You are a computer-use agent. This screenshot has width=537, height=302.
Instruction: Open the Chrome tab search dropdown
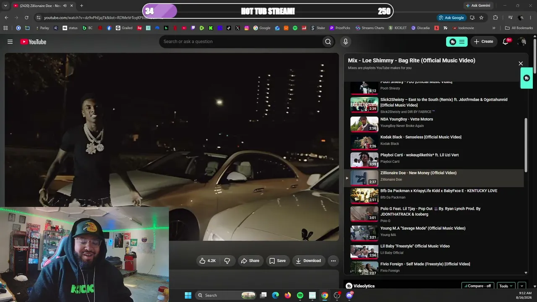click(5, 5)
